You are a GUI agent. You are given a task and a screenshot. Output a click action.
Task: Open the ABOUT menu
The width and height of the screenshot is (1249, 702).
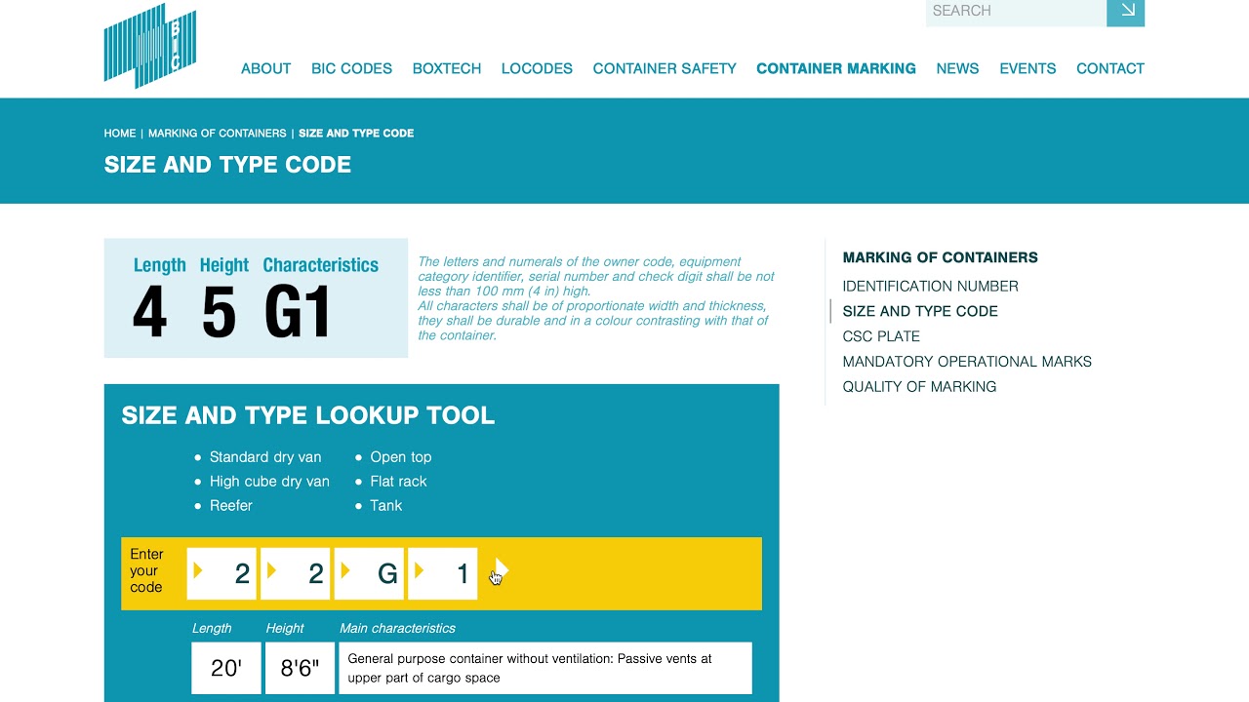(x=265, y=68)
